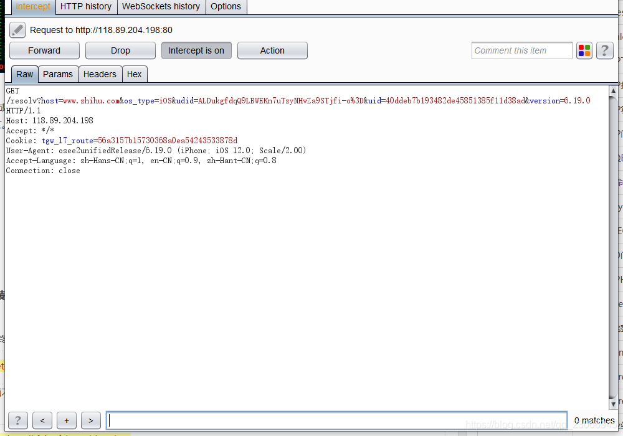Open the proxy Options tab
The height and width of the screenshot is (436, 623).
226,7
